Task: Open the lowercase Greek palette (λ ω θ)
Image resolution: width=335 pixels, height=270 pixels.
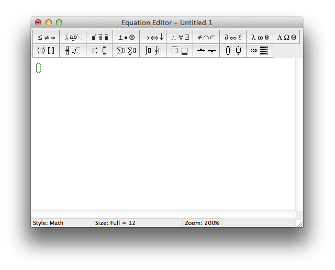Action: 260,37
